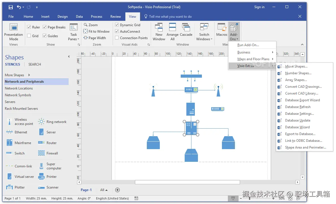Click vertical scrollbar down arrow

(303, 177)
